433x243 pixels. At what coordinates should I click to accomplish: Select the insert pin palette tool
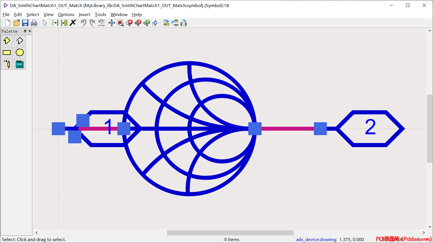7,64
